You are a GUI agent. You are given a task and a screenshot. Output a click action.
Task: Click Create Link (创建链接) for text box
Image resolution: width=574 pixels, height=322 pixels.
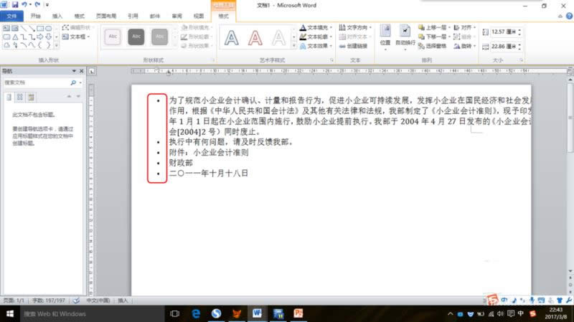point(353,46)
